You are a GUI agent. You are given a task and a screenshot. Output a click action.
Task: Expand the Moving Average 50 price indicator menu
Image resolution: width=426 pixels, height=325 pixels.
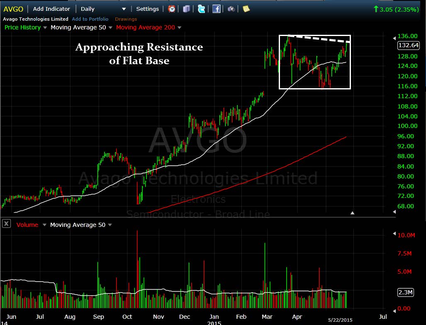110,28
